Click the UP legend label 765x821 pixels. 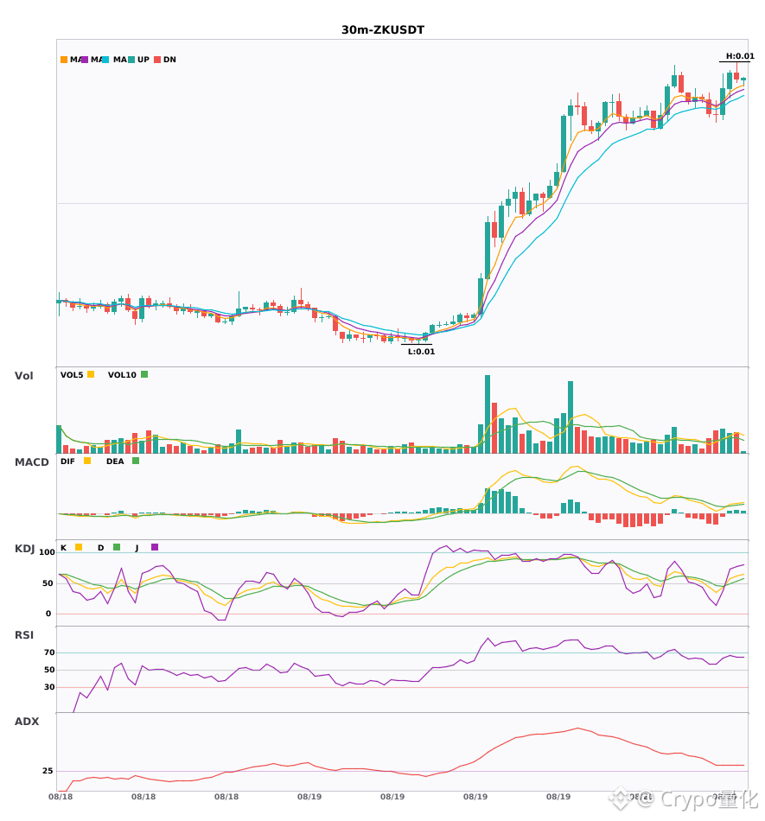tap(143, 60)
